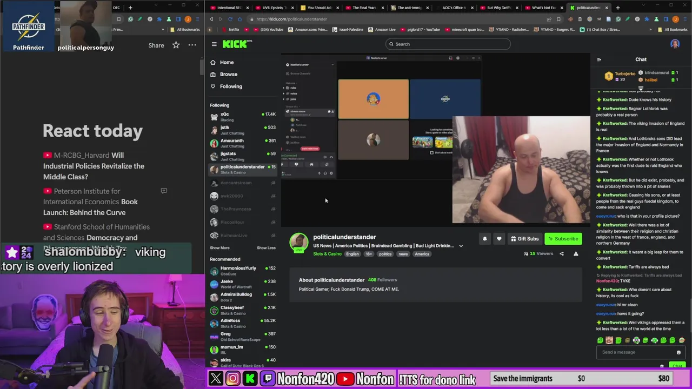Select jstlk in the Following list
Screen dimensions: 692x389
coord(243,130)
